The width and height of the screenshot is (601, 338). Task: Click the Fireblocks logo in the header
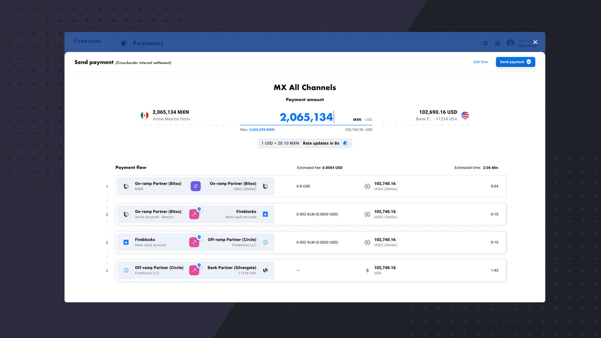point(88,42)
